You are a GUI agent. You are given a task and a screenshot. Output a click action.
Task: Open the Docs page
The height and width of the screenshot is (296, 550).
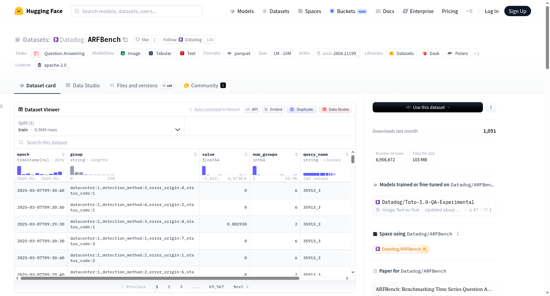tap(385, 11)
